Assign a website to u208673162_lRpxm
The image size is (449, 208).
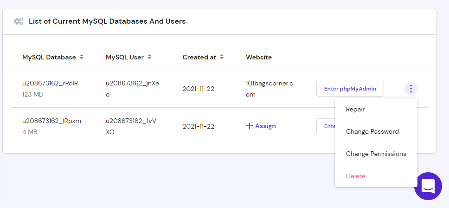coord(261,126)
